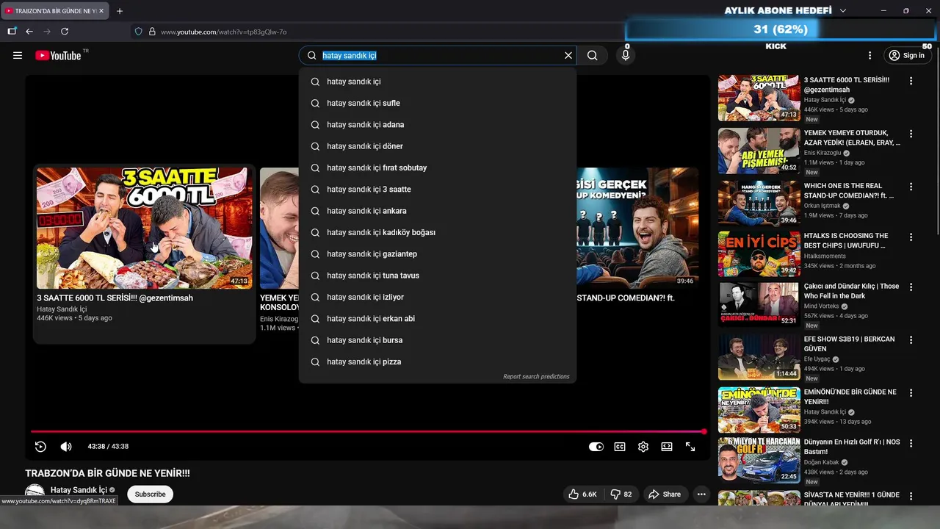Open menu for EFE SHOW S3B19 video
The width and height of the screenshot is (940, 529).
[911, 340]
